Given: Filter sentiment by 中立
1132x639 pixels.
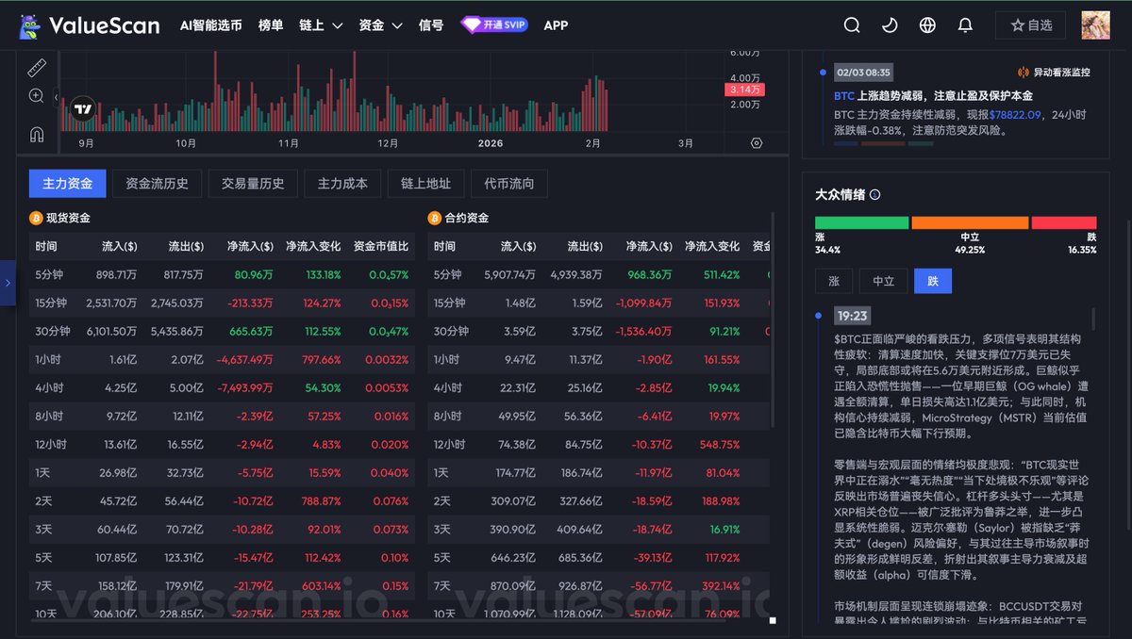Looking at the screenshot, I should pos(883,281).
